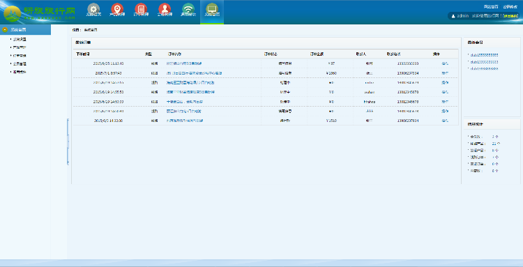Open the 网站首页 link at top right
523x267 pixels.
tap(491, 7)
